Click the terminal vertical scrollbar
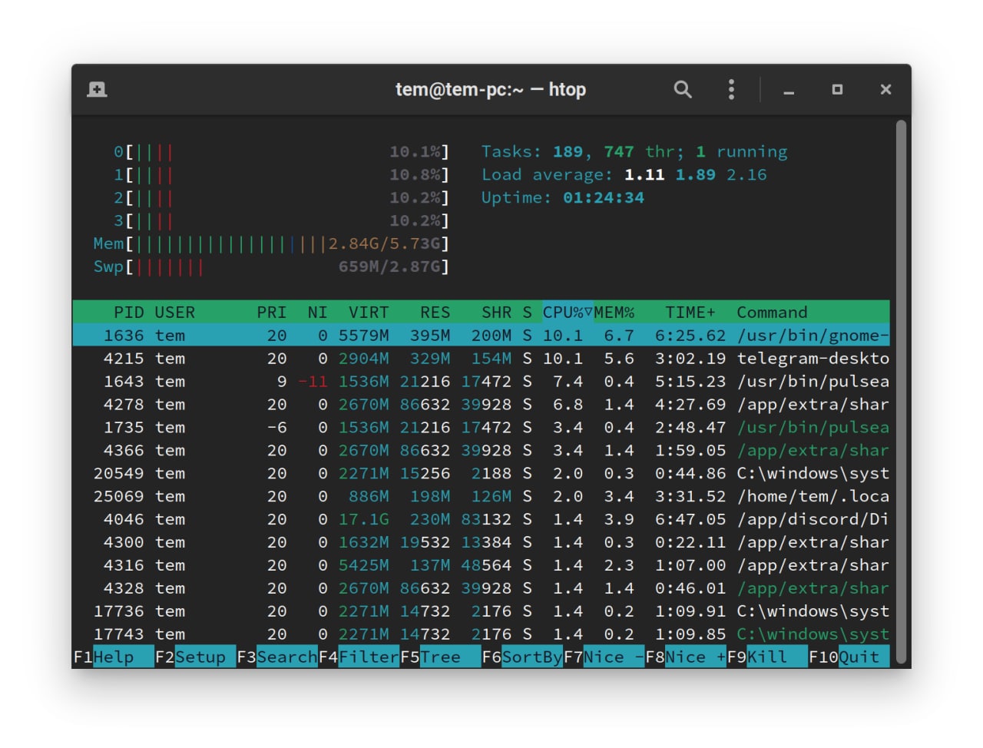The height and width of the screenshot is (748, 983). click(x=902, y=392)
